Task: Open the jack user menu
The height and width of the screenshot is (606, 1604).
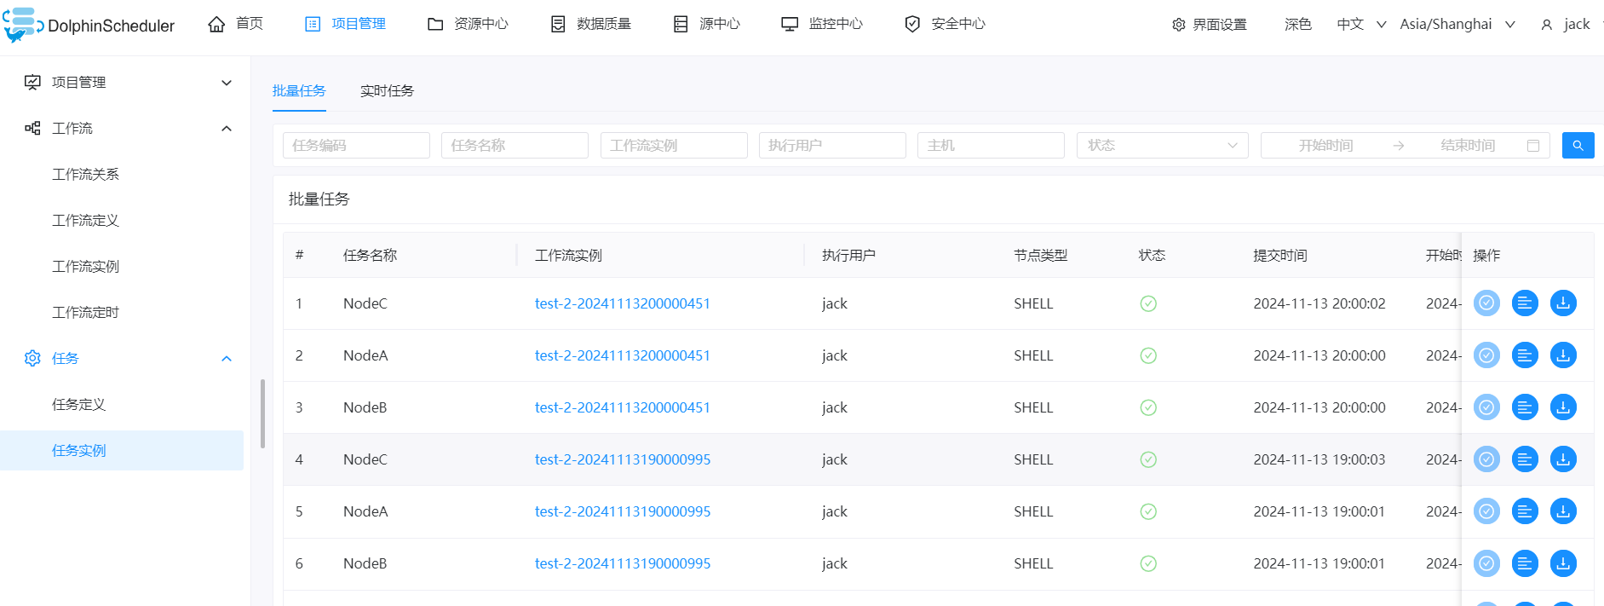Action: 1566,25
